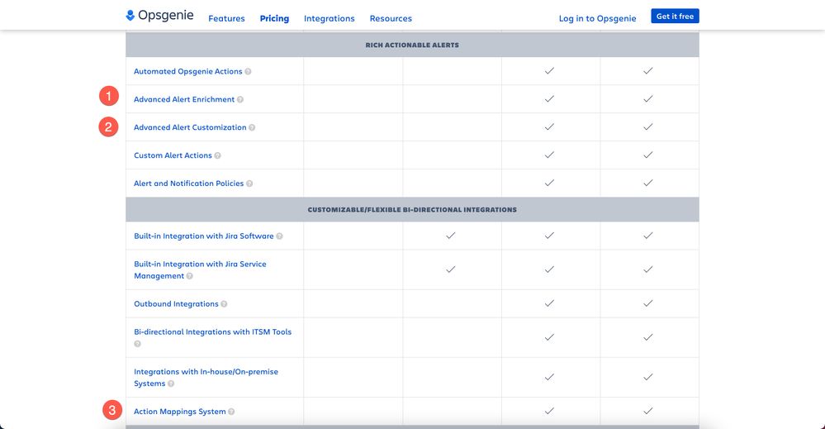Click question icon under Bi-directional Integrations with ITSM Tools
825x429 pixels.
pos(137,344)
